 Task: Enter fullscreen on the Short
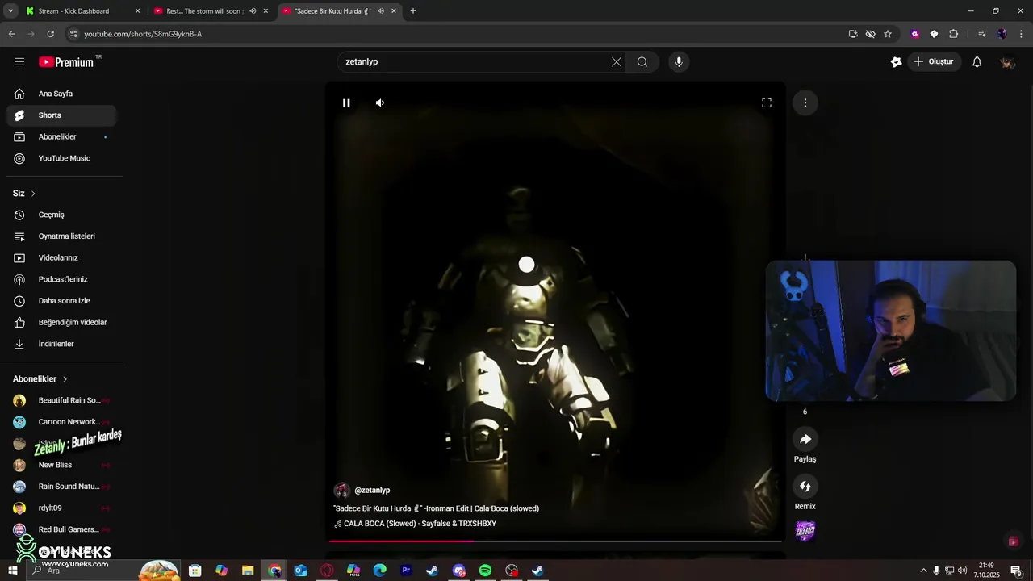tap(767, 102)
